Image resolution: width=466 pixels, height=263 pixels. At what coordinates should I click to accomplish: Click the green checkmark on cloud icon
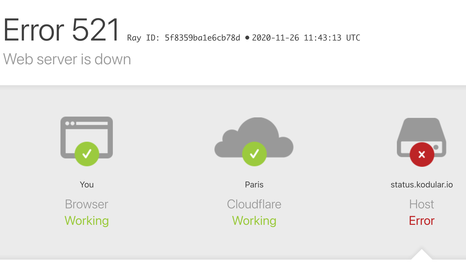(x=254, y=154)
